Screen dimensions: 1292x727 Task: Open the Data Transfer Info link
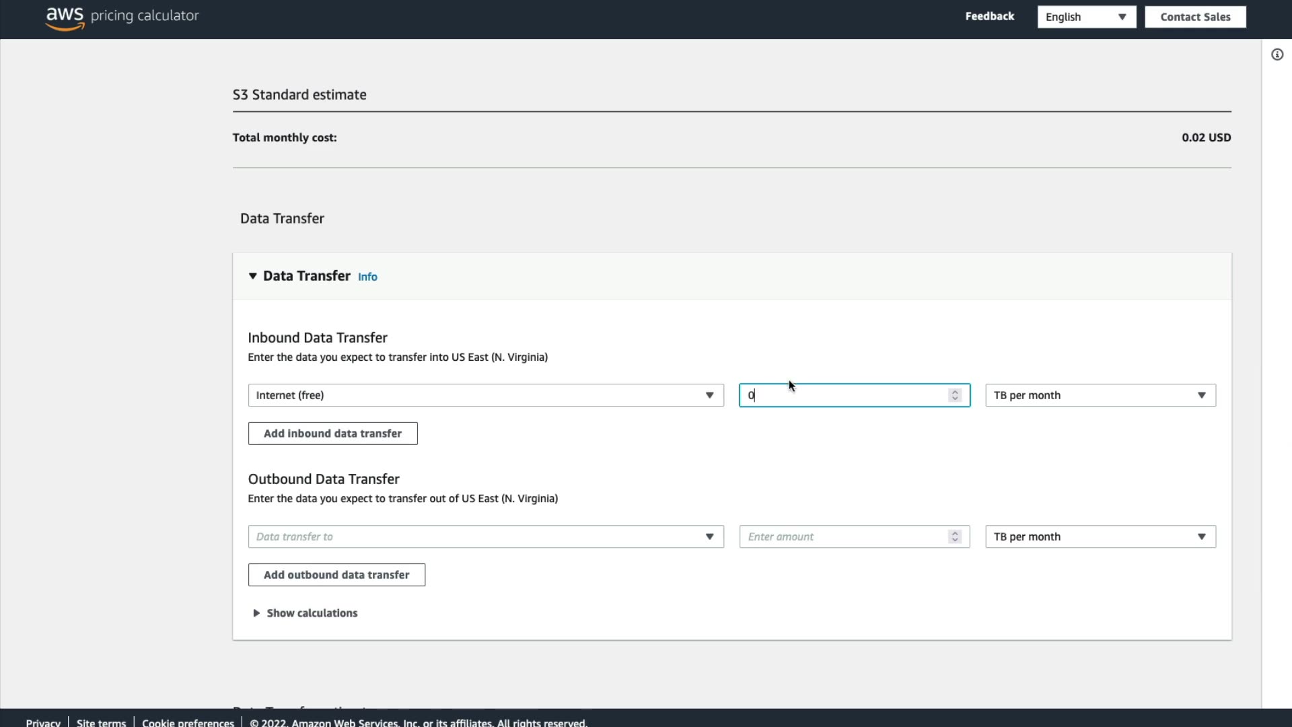367,277
